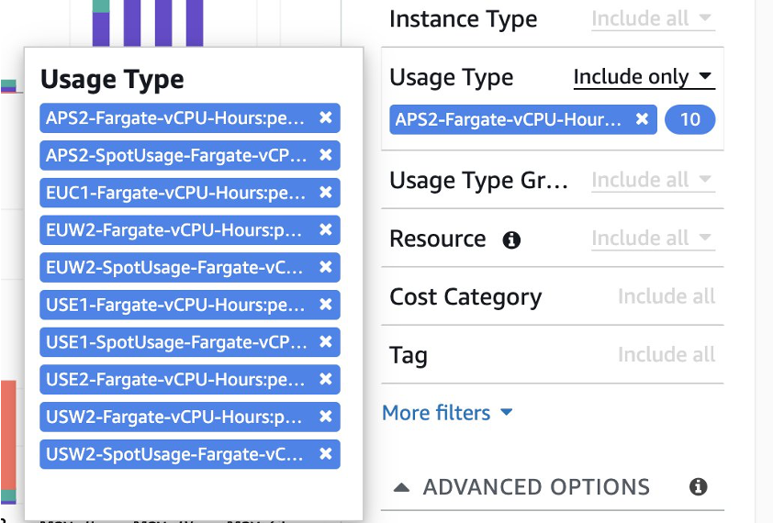Image resolution: width=773 pixels, height=523 pixels.
Task: Open Usage Type Group 'Include all' dropdown
Action: 652,180
